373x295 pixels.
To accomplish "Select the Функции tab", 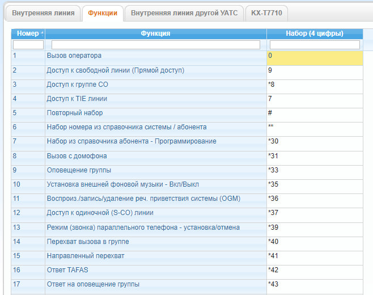I will tap(103, 13).
